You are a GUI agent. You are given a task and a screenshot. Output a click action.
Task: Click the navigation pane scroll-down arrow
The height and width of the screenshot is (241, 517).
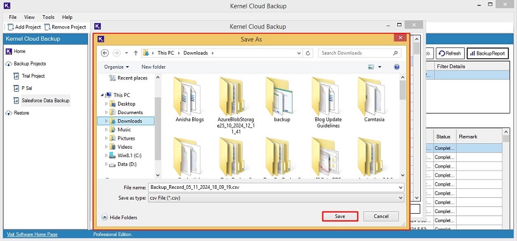[x=158, y=175]
